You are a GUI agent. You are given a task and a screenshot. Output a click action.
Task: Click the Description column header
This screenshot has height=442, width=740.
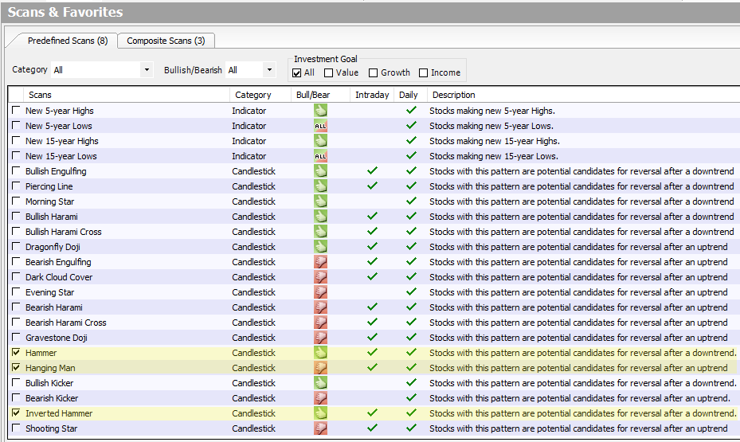point(454,95)
